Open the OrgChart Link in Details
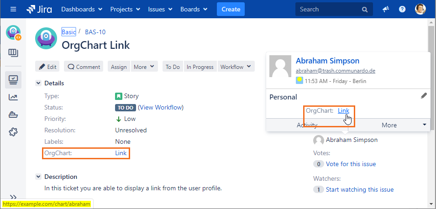This screenshot has width=436, height=209. click(121, 153)
